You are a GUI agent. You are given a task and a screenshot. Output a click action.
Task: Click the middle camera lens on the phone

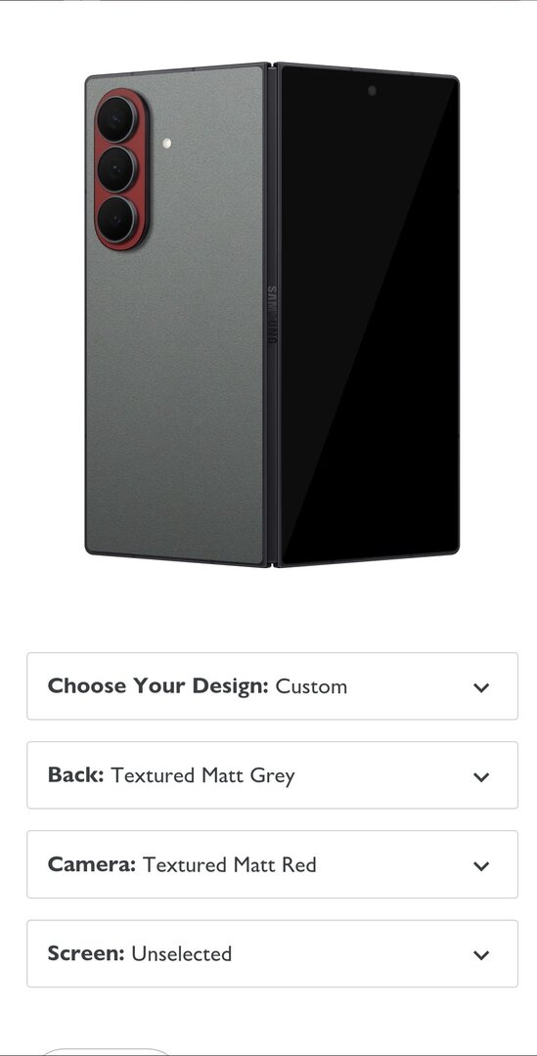[116, 169]
